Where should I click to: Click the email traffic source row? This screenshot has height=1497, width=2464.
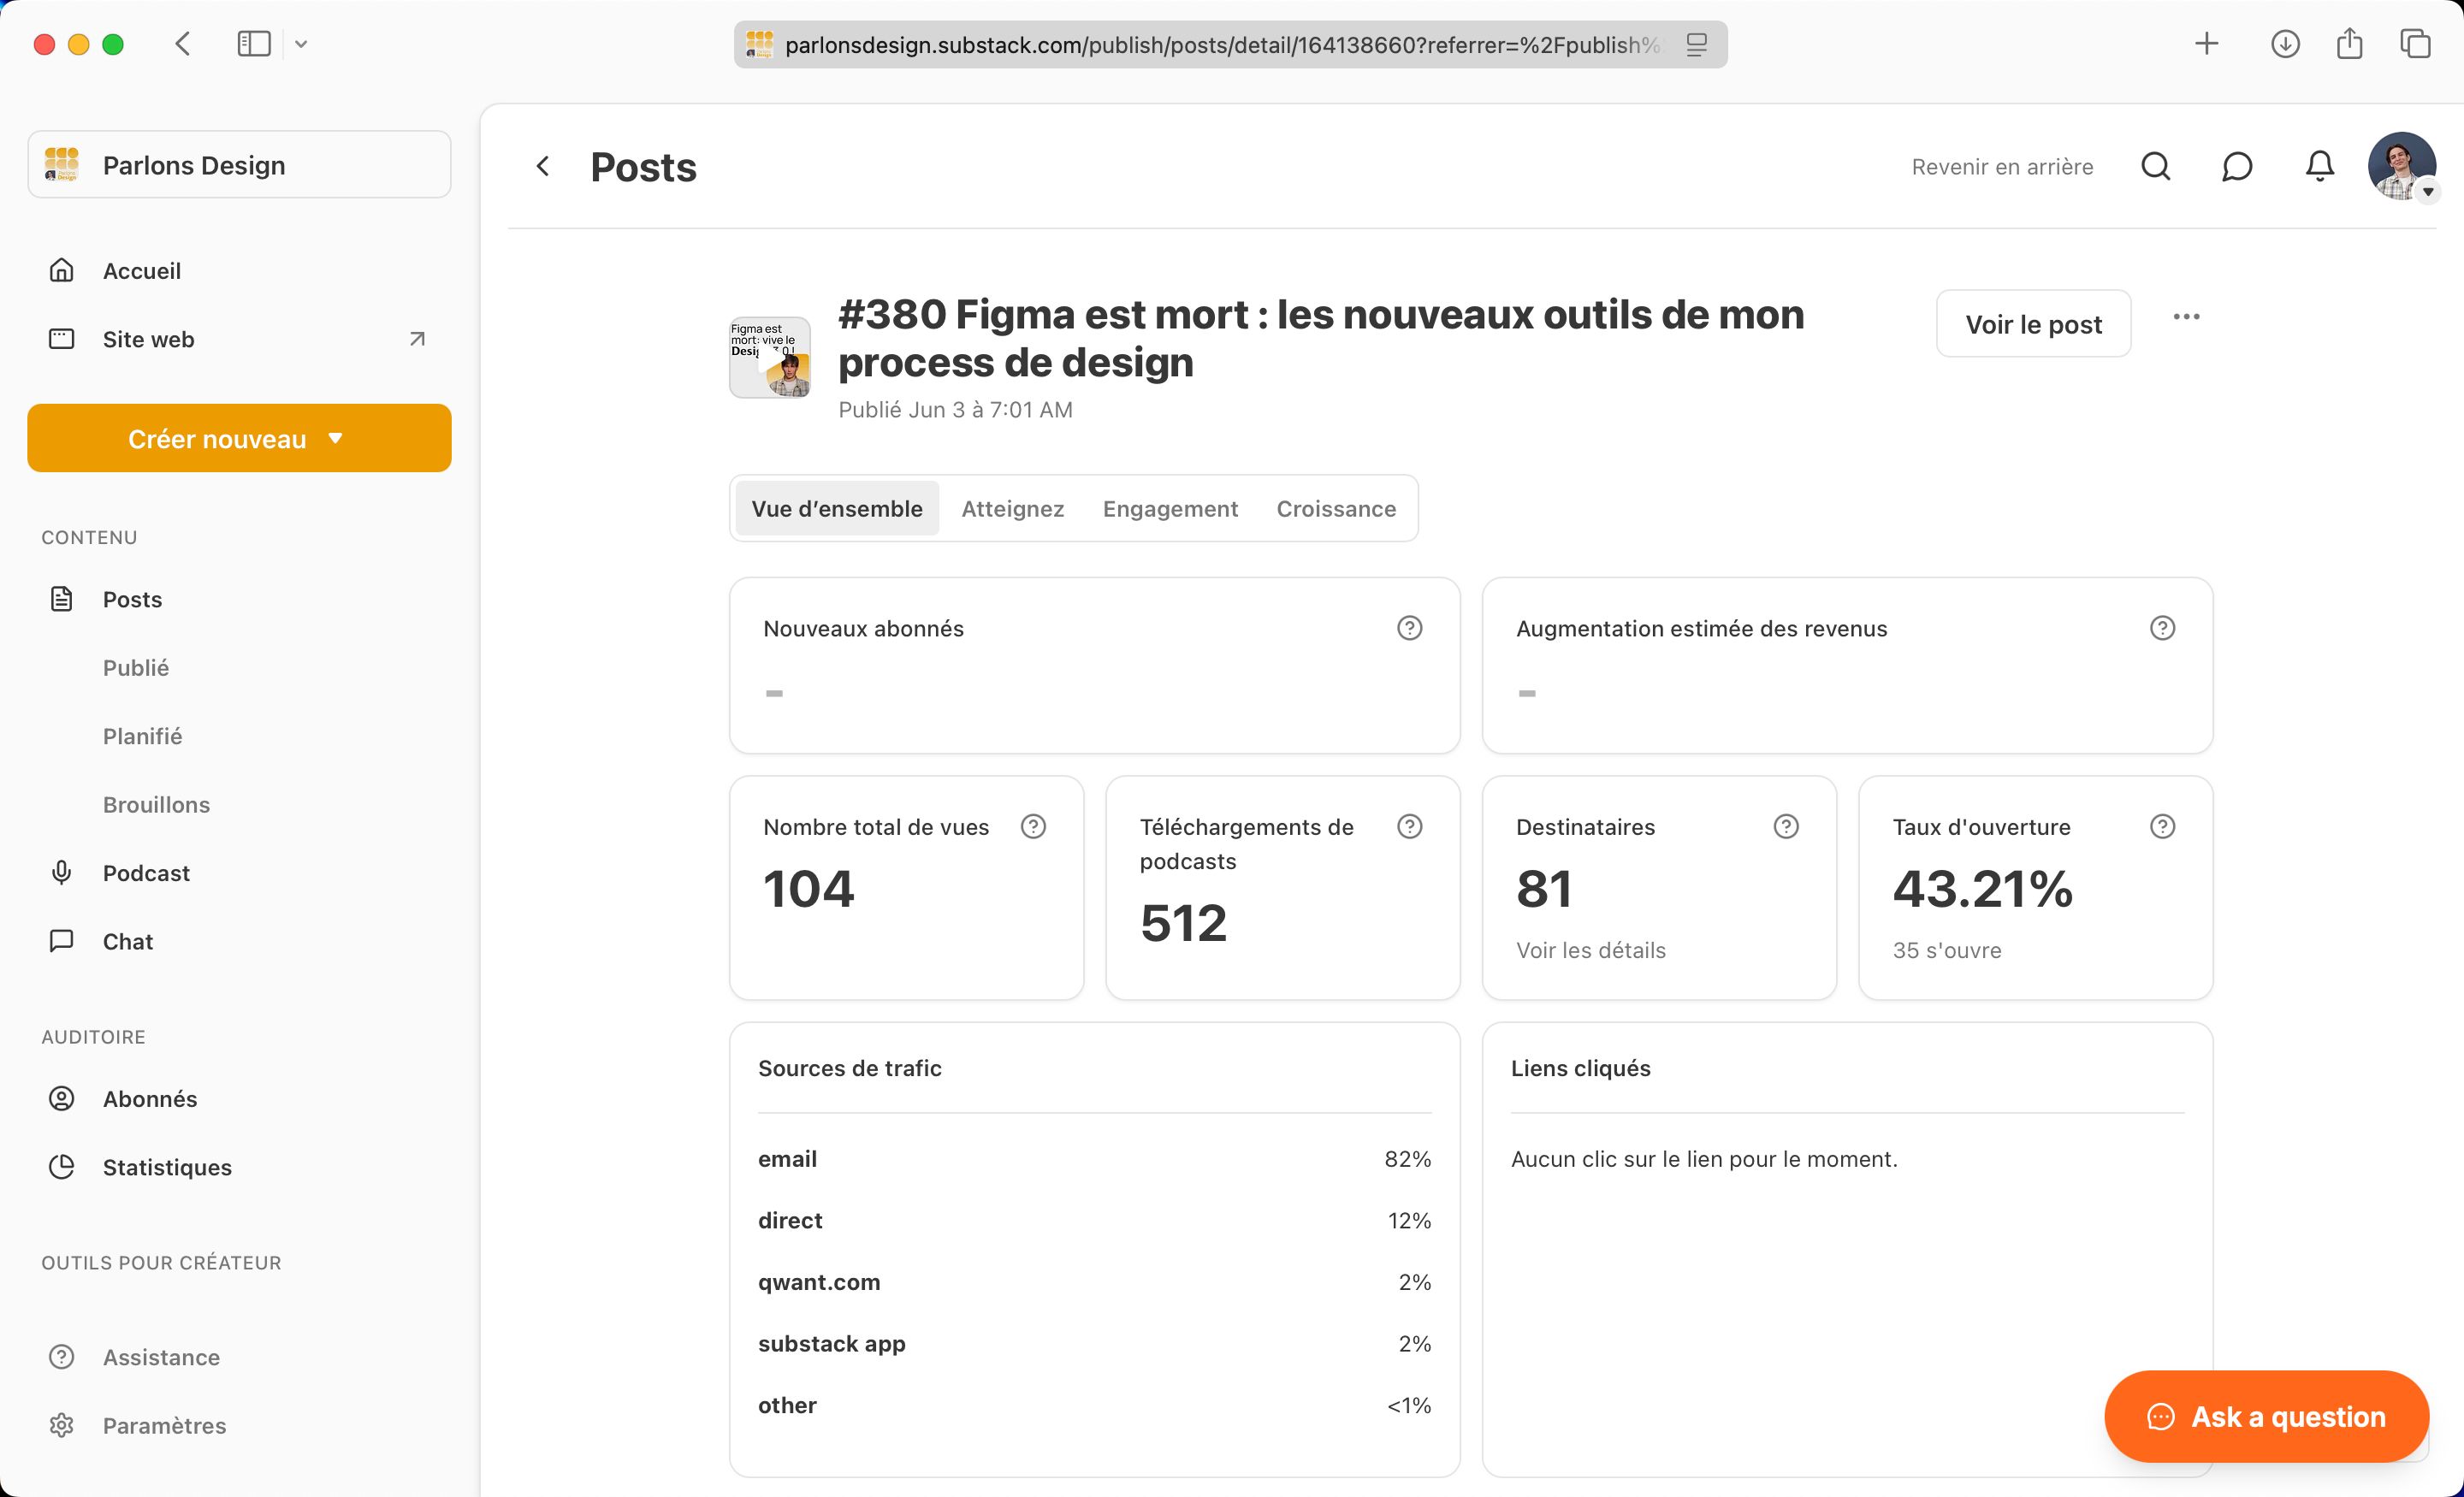pyautogui.click(x=1095, y=1159)
